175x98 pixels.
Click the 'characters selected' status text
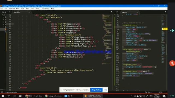tap(11, 92)
